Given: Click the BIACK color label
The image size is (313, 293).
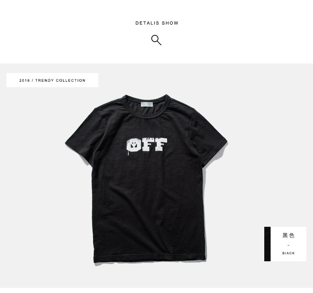Looking at the screenshot, I should tap(288, 253).
